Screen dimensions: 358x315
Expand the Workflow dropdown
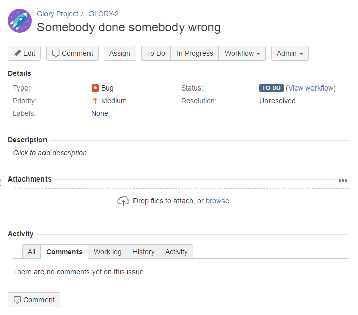pos(242,53)
